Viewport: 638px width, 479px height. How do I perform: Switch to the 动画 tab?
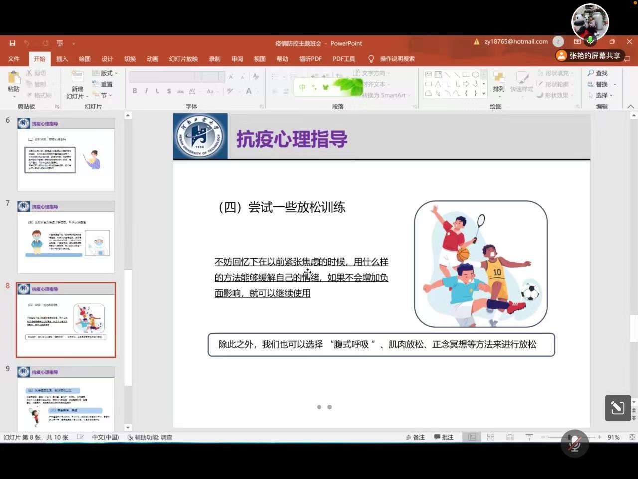[x=152, y=59]
